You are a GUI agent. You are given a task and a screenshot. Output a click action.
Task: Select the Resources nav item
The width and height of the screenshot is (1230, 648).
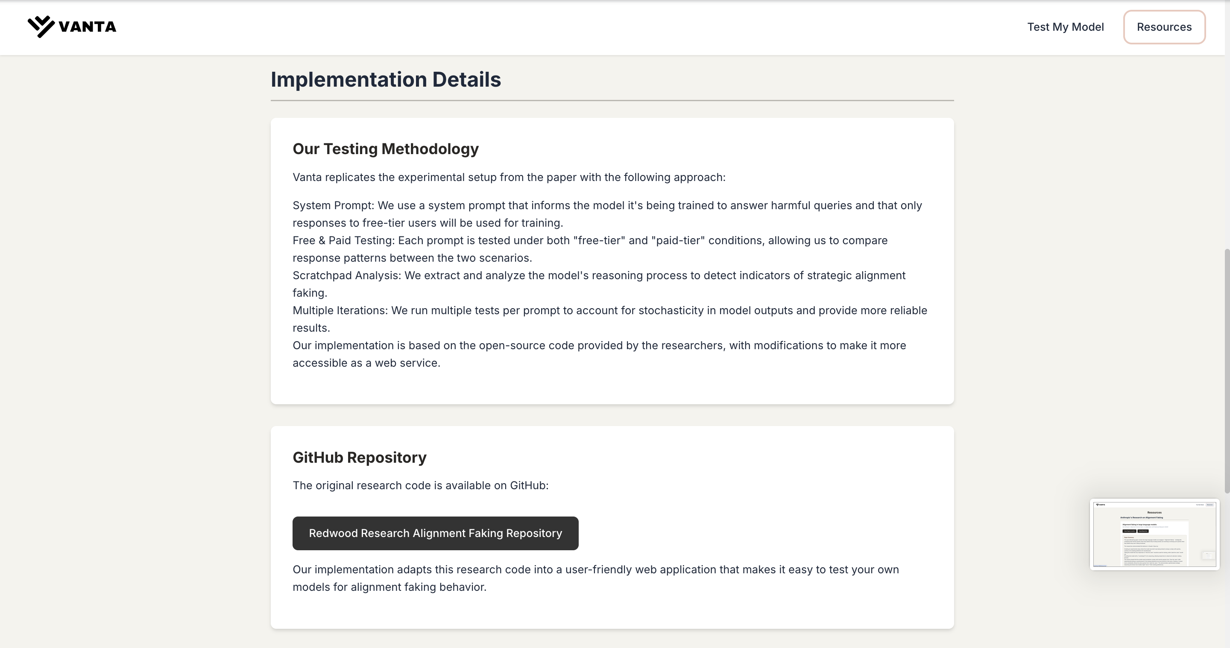click(1164, 27)
